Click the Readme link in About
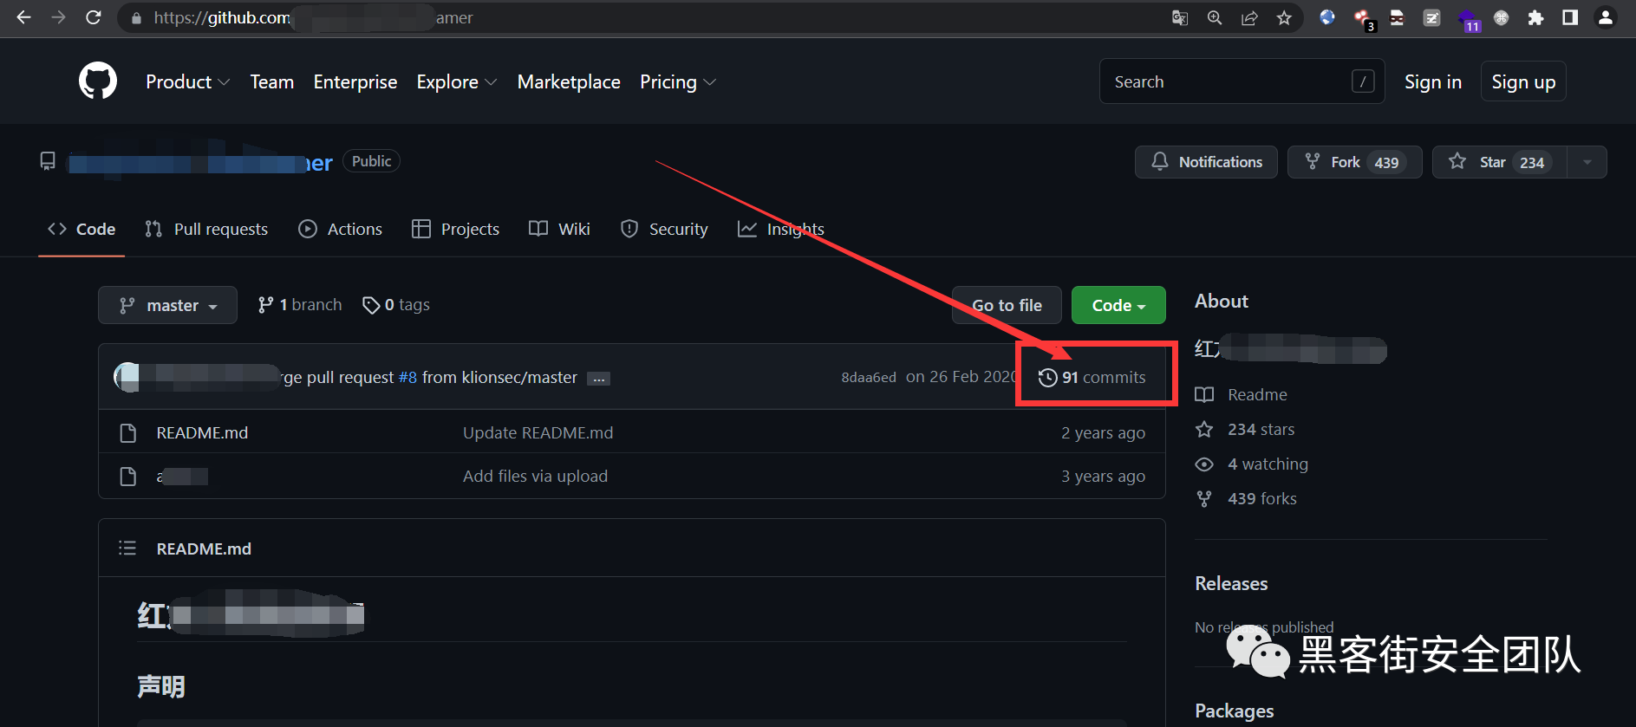The width and height of the screenshot is (1636, 727). [1257, 394]
